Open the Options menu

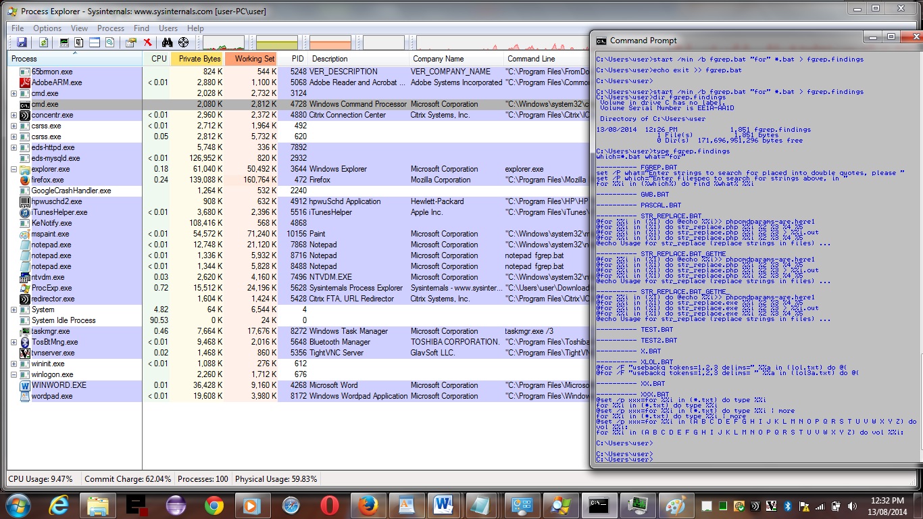pos(47,28)
